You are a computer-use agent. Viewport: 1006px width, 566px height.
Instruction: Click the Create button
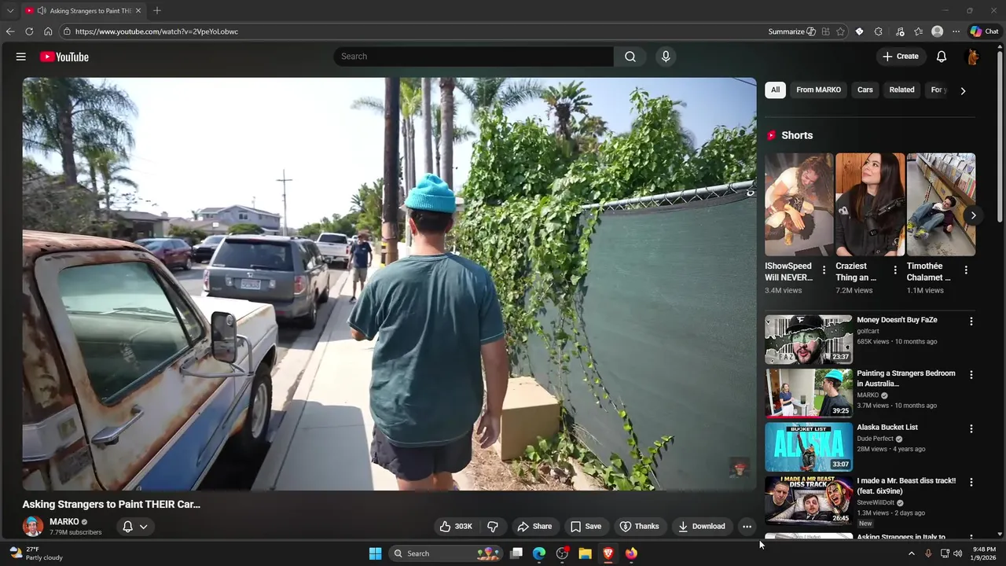click(x=901, y=57)
